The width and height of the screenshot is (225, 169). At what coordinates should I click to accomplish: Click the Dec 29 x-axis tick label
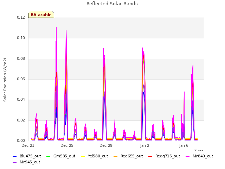tap(106, 145)
